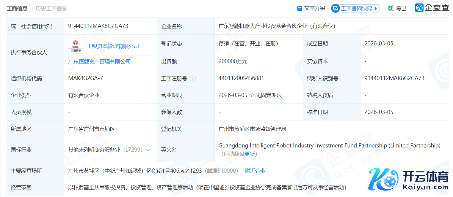Expand the 国标行业 dropdown chevron
The image size is (453, 197).
coord(148,150)
